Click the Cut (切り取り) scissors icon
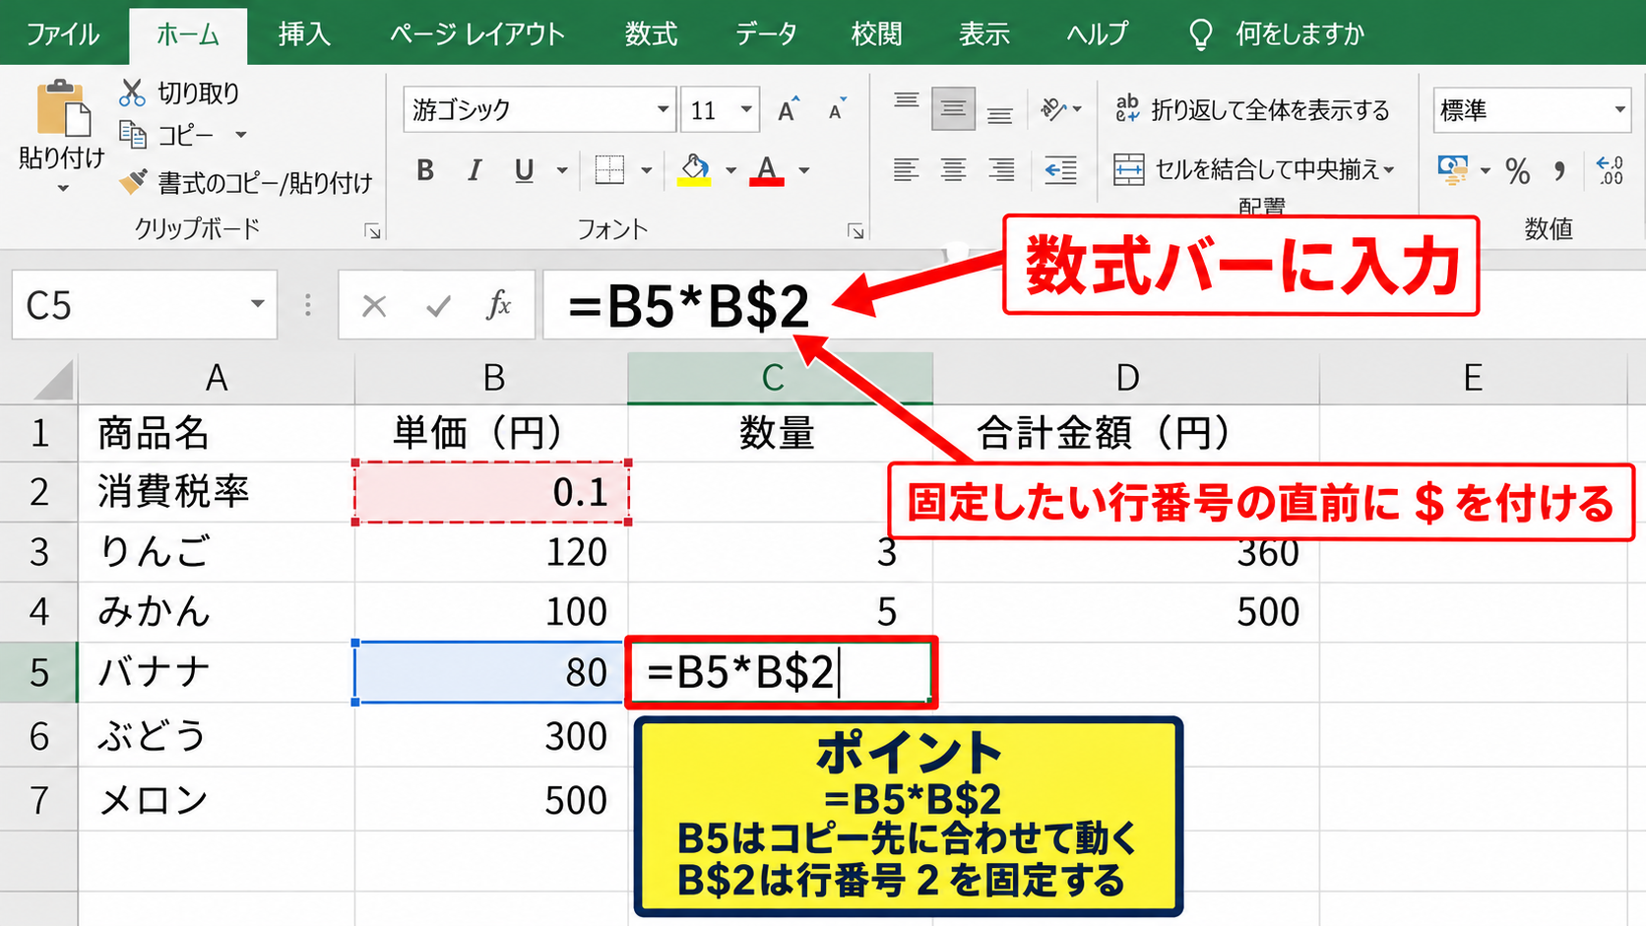The height and width of the screenshot is (926, 1646). 132,93
